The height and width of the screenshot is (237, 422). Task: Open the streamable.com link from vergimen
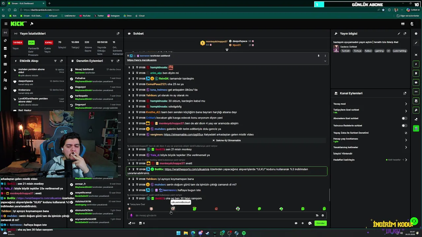(x=183, y=135)
